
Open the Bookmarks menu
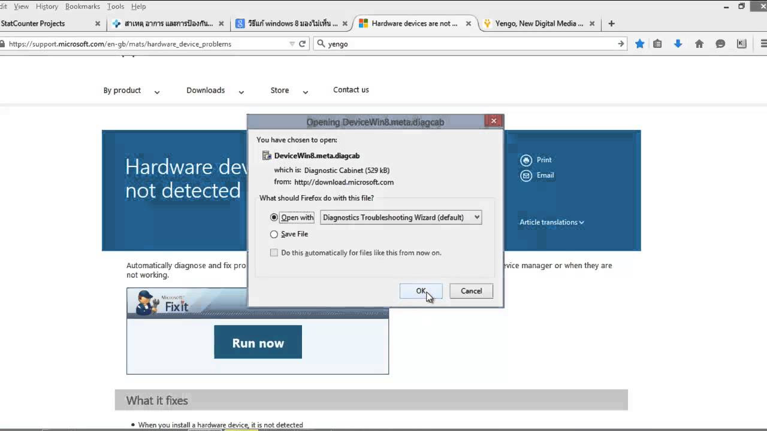83,6
